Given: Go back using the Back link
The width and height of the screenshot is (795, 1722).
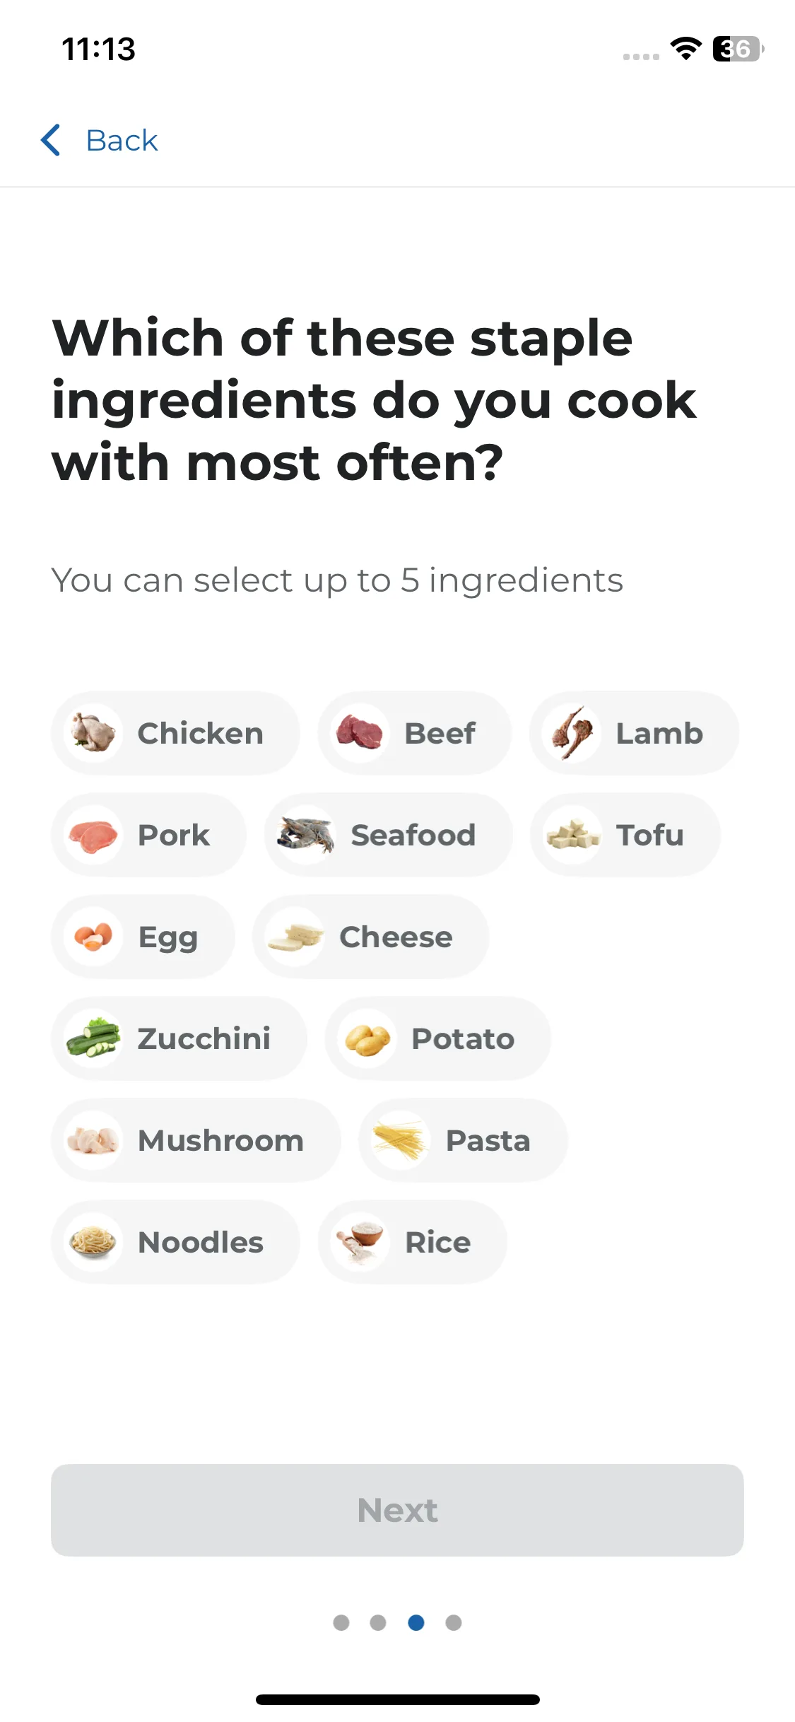Looking at the screenshot, I should pyautogui.click(x=122, y=140).
